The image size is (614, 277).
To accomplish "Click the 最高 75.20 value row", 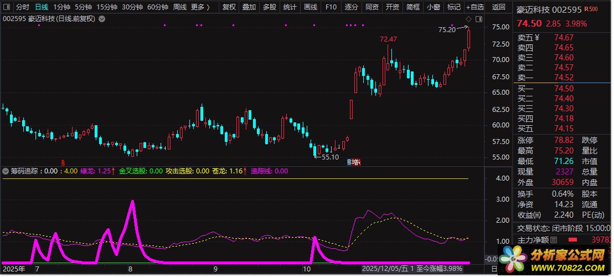I will point(545,151).
